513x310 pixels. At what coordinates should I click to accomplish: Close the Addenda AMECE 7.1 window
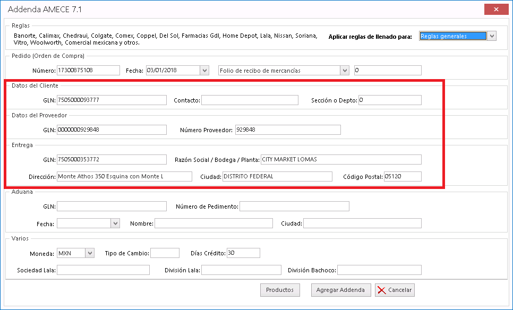(x=496, y=10)
